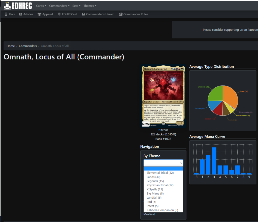Screen dimensions: 258x222
Task: Open the Cards dropdown menu
Action: pyautogui.click(x=41, y=6)
